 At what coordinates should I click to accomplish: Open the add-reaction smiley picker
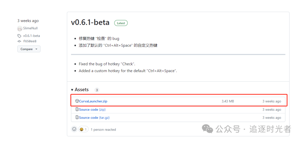(x=74, y=129)
